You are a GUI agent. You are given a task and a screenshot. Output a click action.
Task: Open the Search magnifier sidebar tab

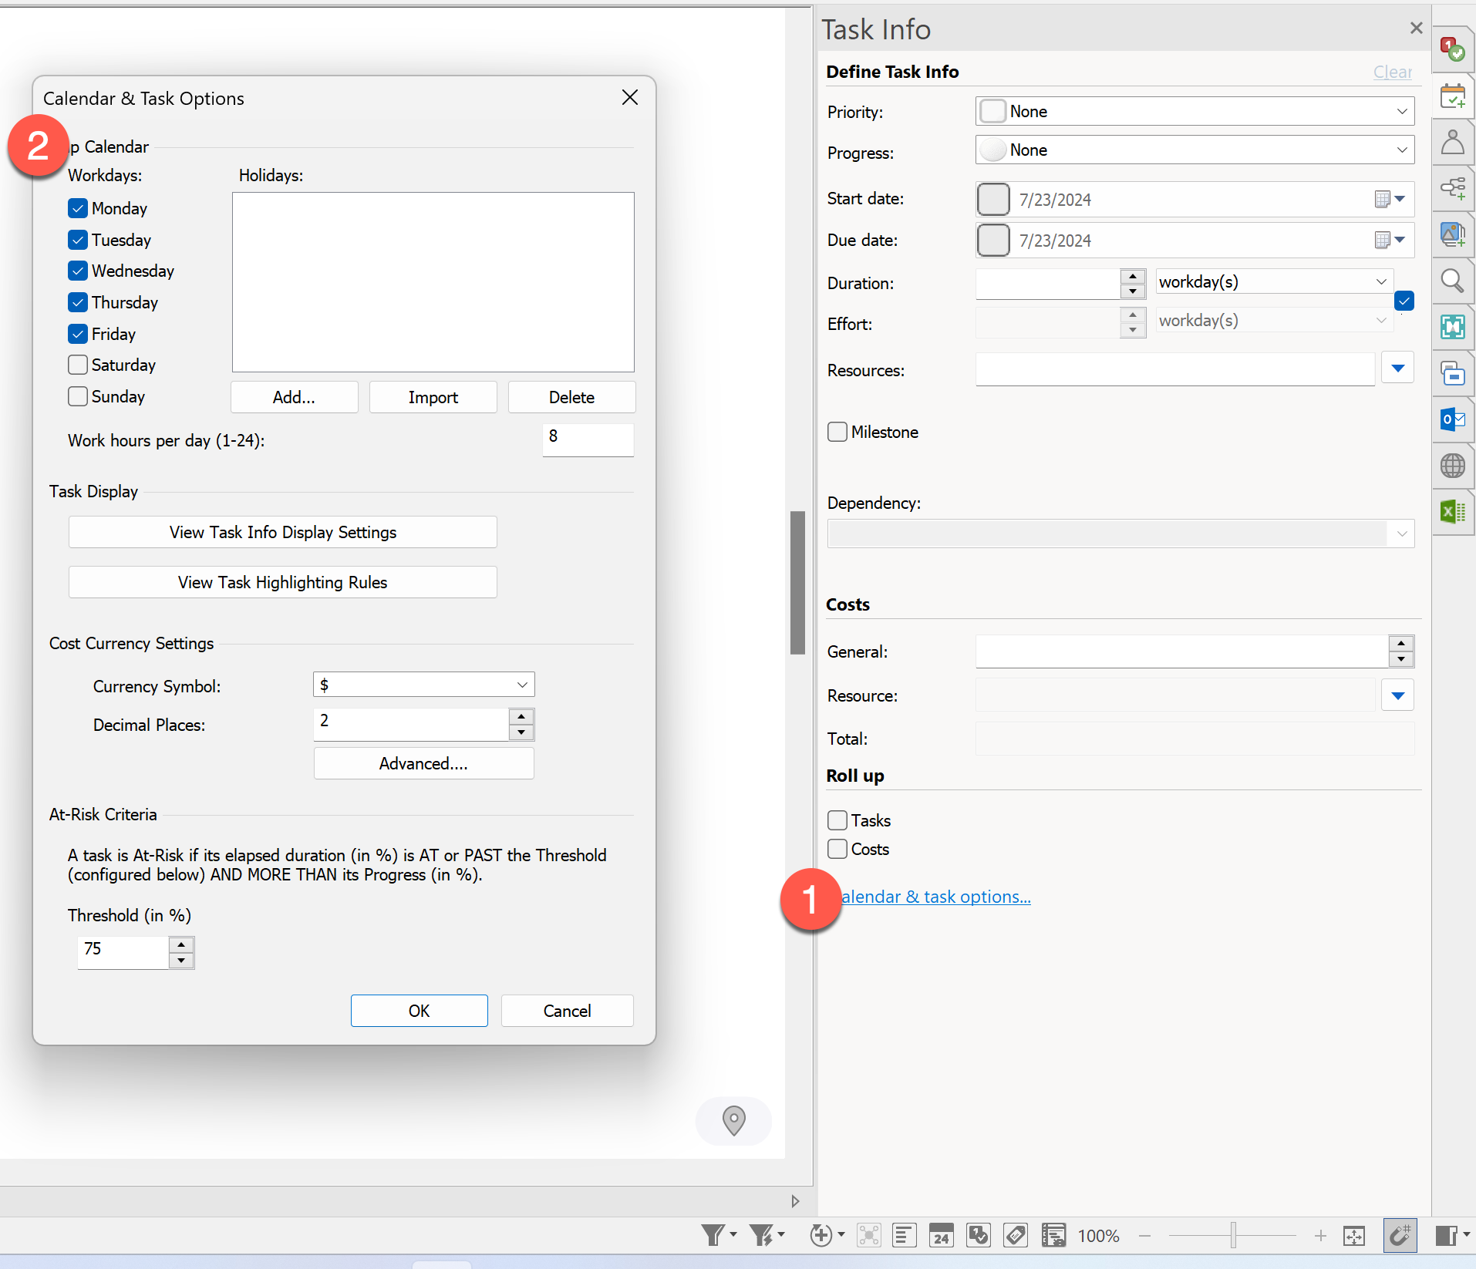pos(1453,281)
